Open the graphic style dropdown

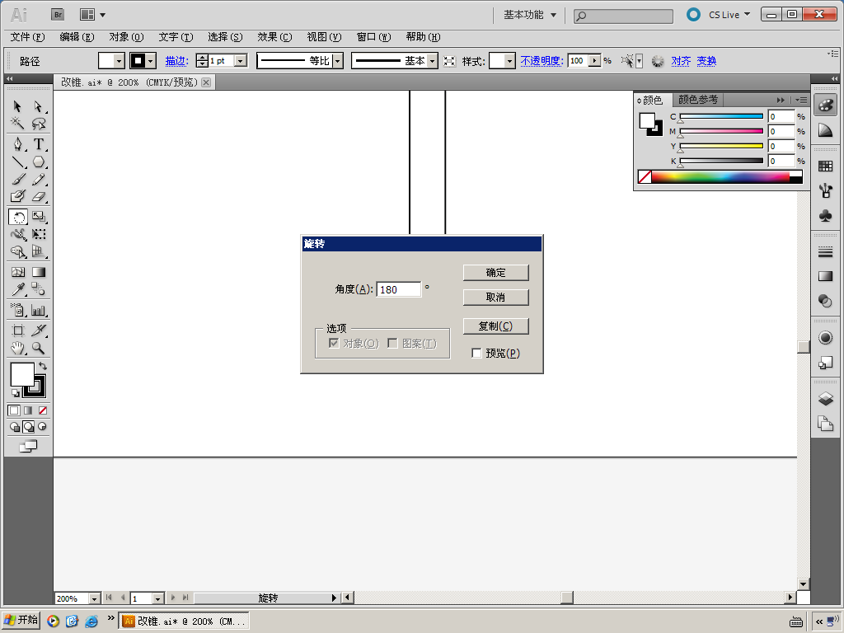pos(509,61)
